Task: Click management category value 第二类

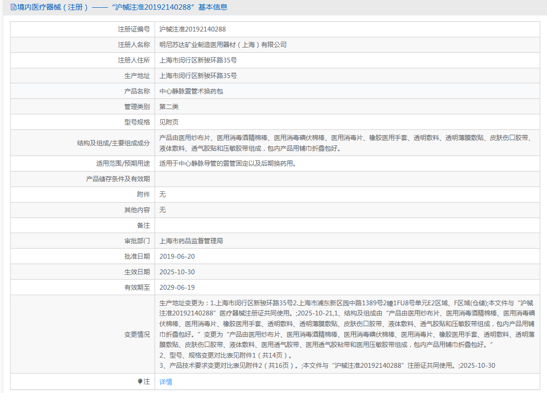Action: click(169, 107)
